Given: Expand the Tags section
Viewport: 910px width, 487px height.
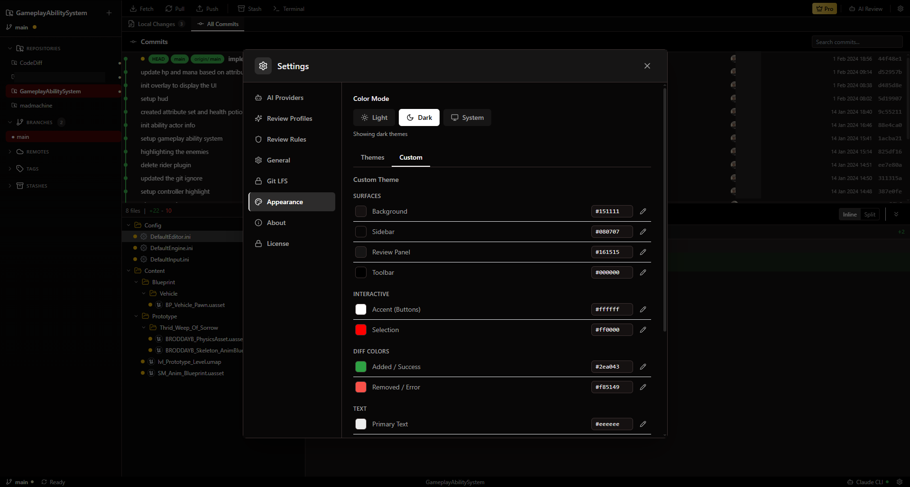Looking at the screenshot, I should coord(10,169).
